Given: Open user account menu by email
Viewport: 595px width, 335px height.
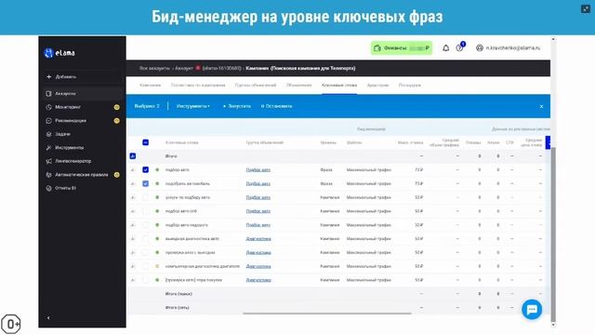Looking at the screenshot, I should coord(508,48).
